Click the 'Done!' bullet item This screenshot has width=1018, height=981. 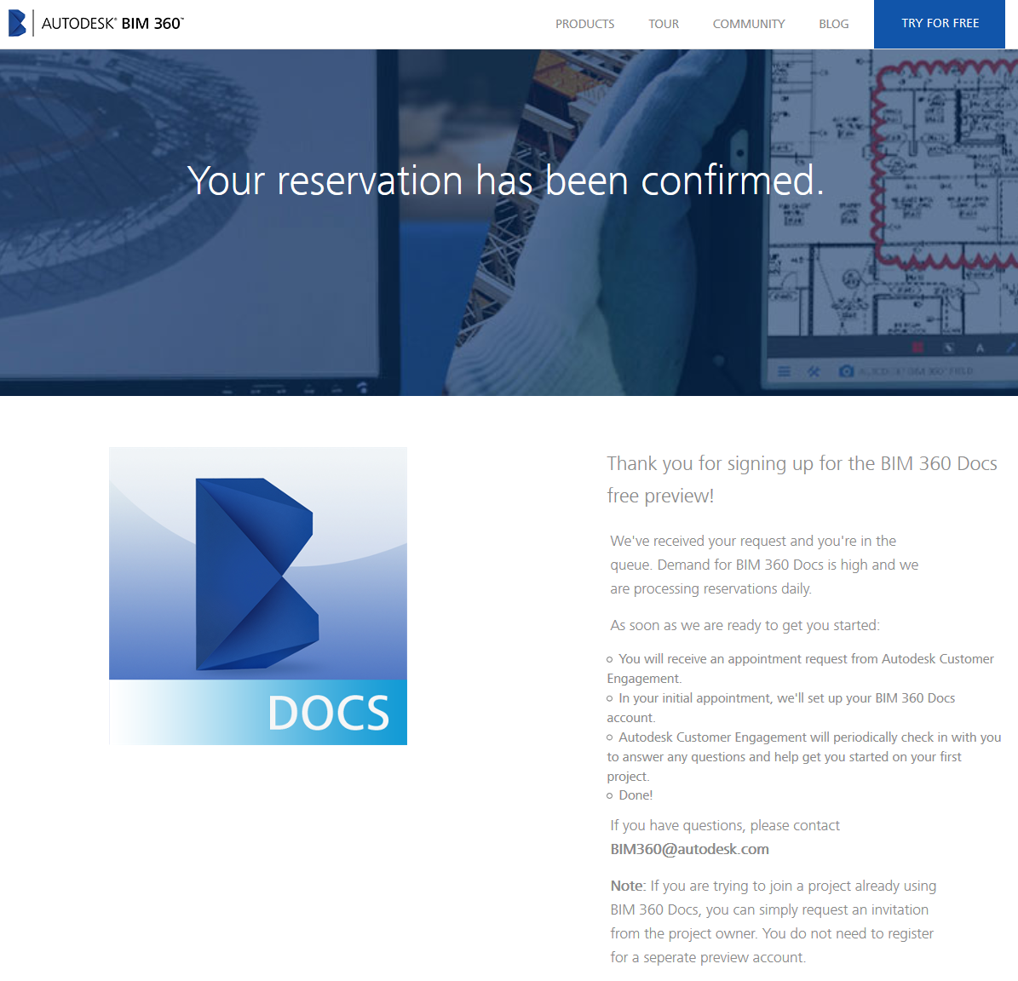(630, 795)
